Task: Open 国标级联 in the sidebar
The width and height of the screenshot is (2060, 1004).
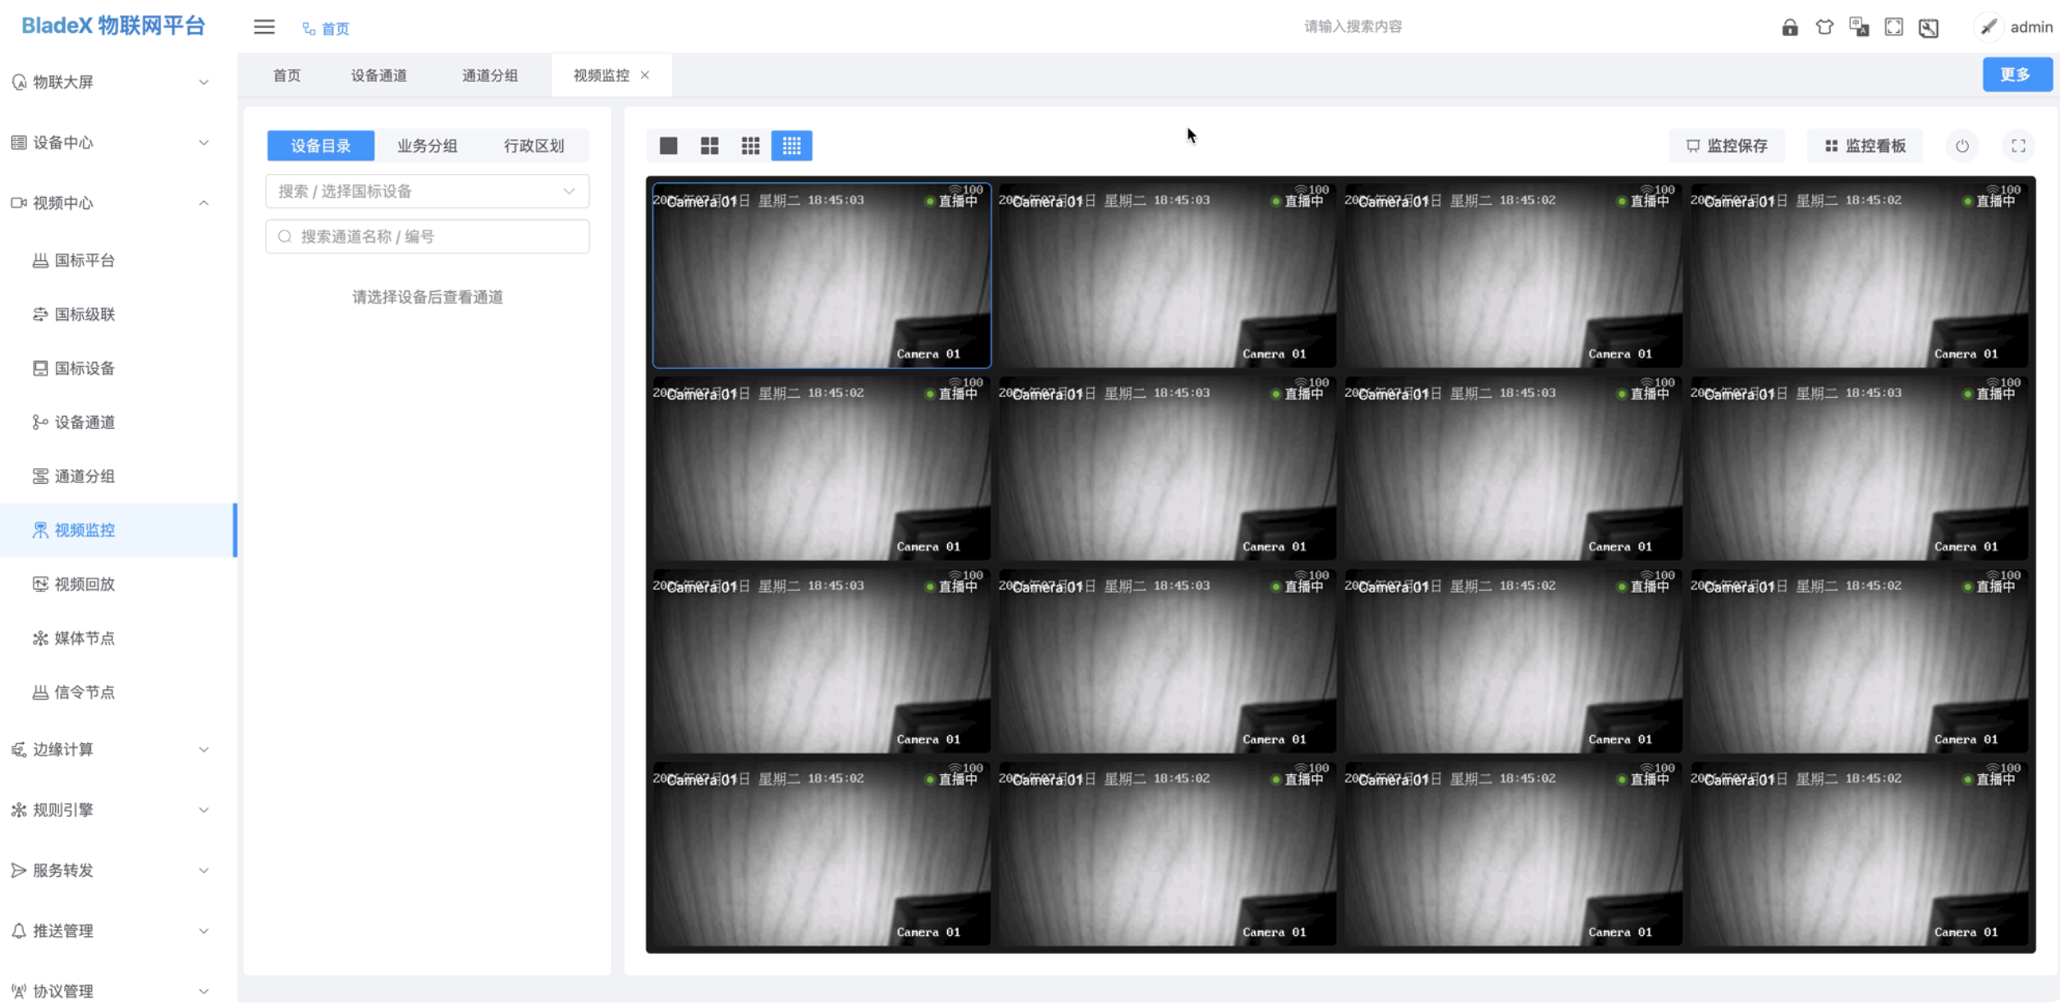Action: coord(118,315)
